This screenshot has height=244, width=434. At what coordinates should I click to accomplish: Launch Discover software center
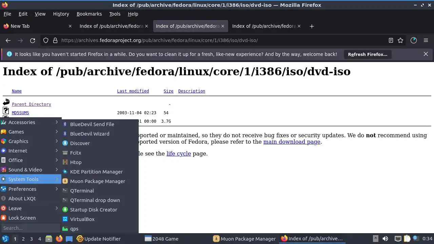pyautogui.click(x=100, y=143)
